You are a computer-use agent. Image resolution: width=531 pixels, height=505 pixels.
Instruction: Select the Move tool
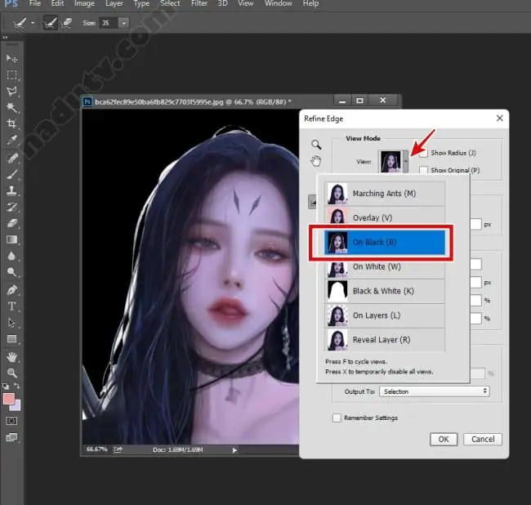pyautogui.click(x=12, y=59)
